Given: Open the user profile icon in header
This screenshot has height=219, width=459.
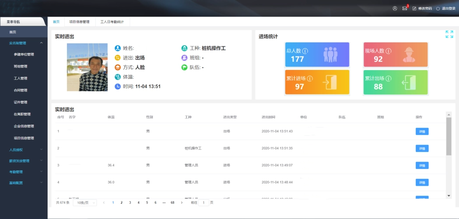Looking at the screenshot, I should pyautogui.click(x=395, y=8).
